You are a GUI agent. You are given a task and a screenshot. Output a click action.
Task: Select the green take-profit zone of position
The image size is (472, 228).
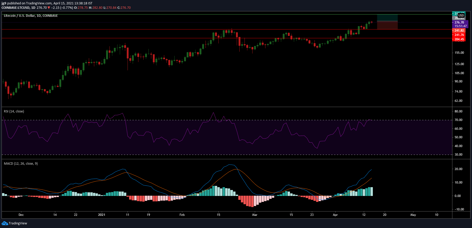tap(387, 18)
